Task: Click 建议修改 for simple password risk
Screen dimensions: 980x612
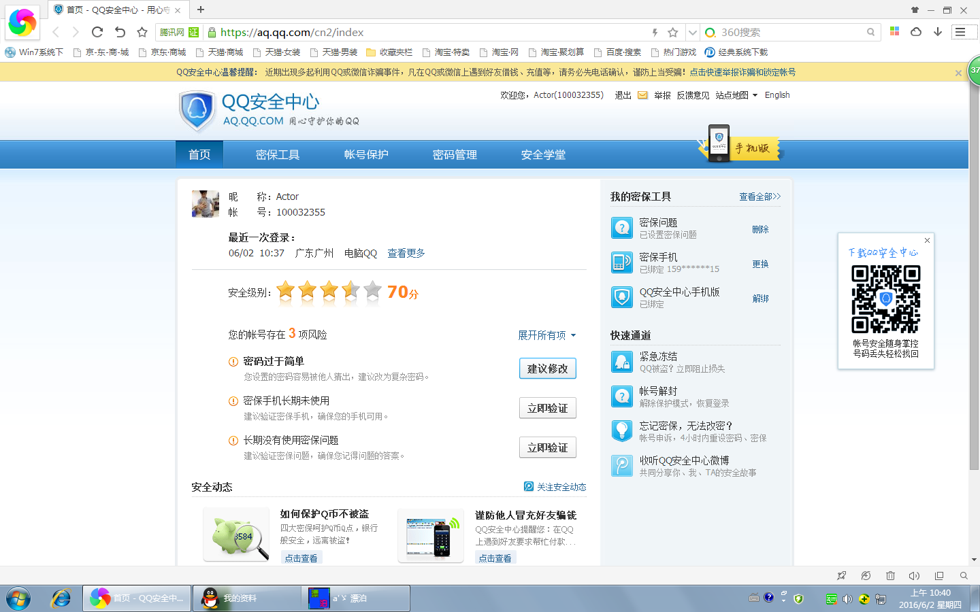Action: 548,369
